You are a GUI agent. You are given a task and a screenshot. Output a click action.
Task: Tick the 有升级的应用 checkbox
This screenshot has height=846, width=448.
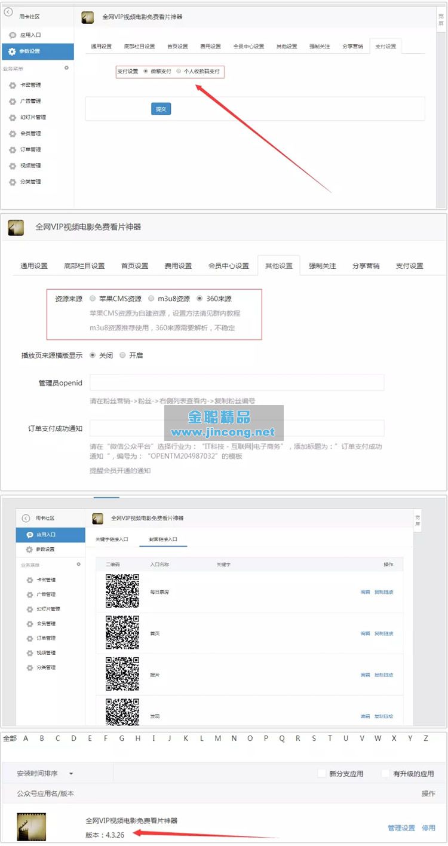coord(386,773)
